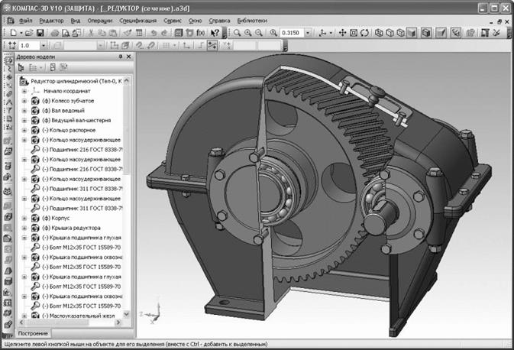Open the zoom scale 0.3150 dropdown
Image resolution: width=514 pixels, height=350 pixels.
click(x=307, y=34)
